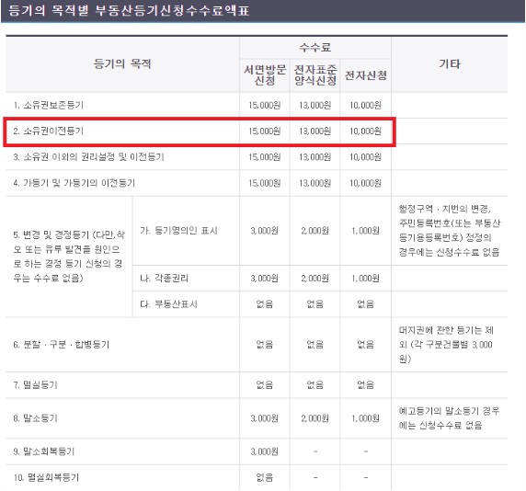Click 전자신청 '없음' in 부동산표시 row
Screen dimensions: 526x491
tap(366, 303)
